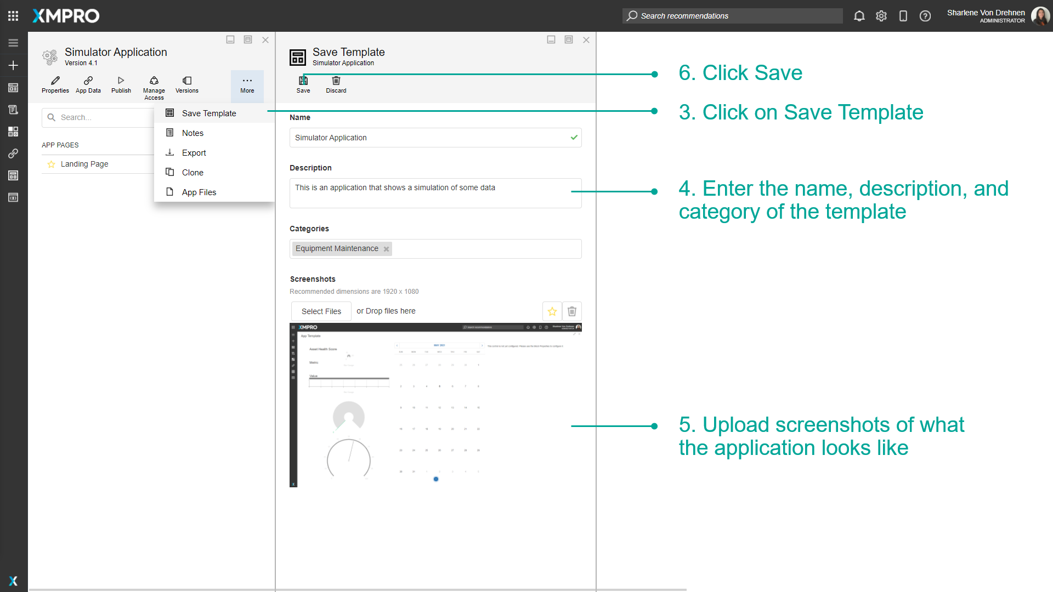Open Notes from the More menu
Image resolution: width=1053 pixels, height=592 pixels.
192,133
